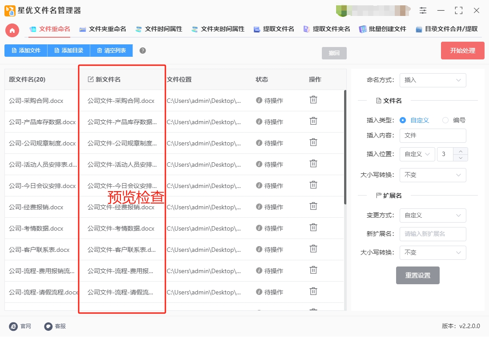This screenshot has height=337, width=489.
Task: Click the 撤回 undo button
Action: (334, 53)
